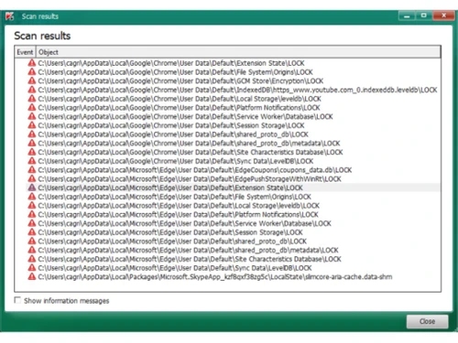This screenshot has width=458, height=343.
Task: Minimize the Scan results window
Action: click(x=407, y=16)
